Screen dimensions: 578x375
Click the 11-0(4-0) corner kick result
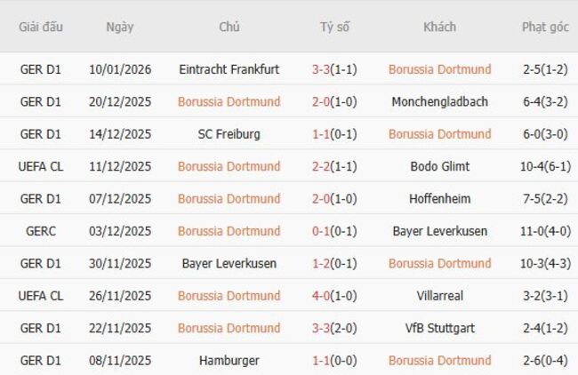[x=545, y=231]
